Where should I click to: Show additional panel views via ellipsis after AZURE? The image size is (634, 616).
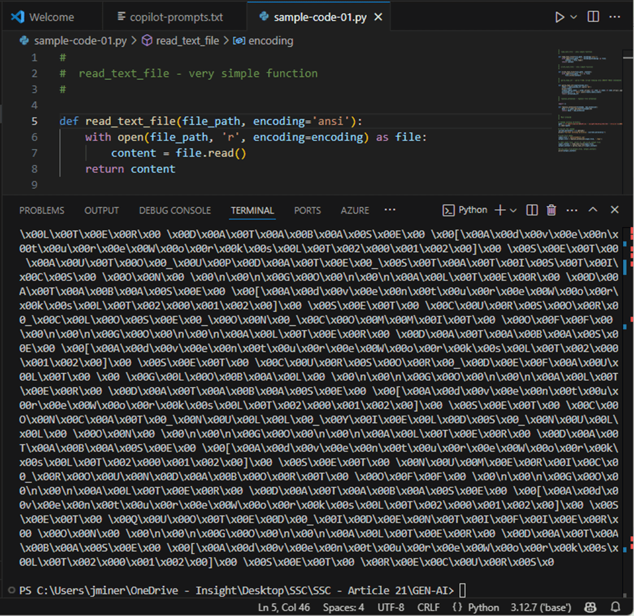click(x=390, y=210)
